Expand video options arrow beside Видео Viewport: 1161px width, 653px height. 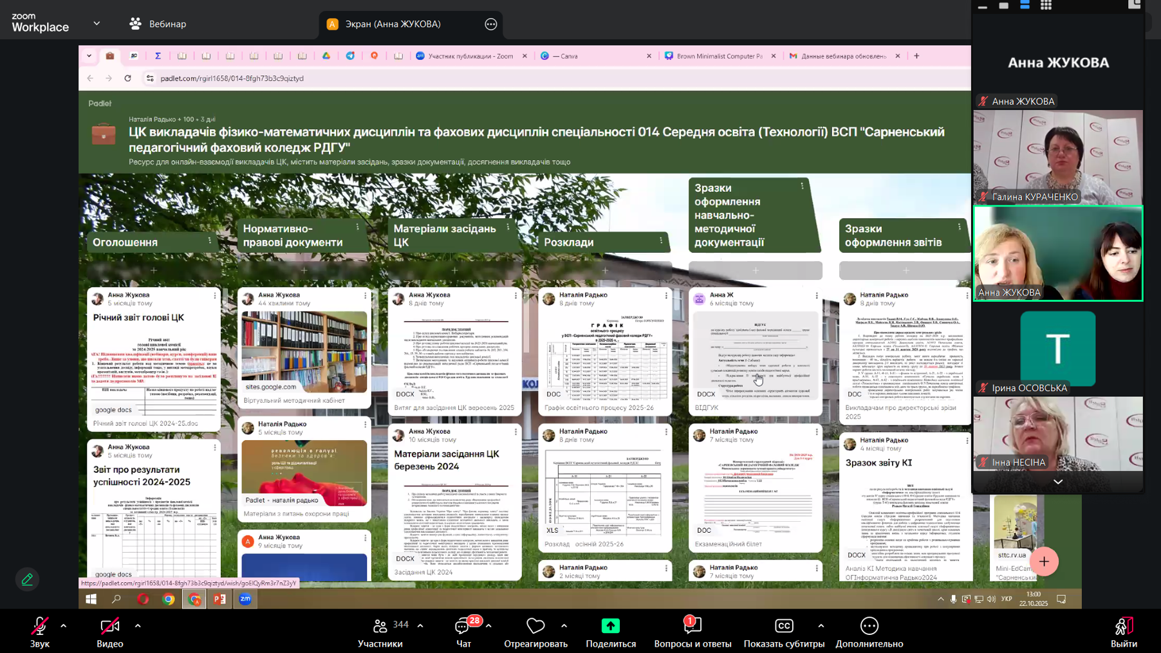tap(138, 625)
